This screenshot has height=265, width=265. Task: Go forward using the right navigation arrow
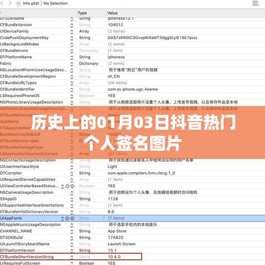pyautogui.click(x=10, y=3)
